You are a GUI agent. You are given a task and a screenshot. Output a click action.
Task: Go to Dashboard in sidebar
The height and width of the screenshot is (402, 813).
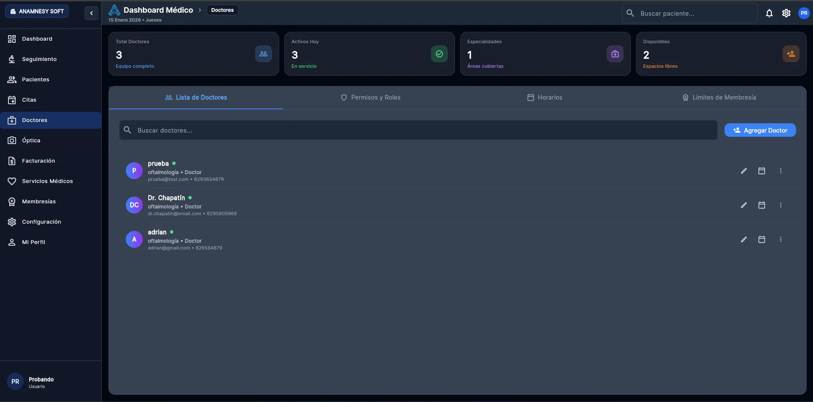click(50, 39)
